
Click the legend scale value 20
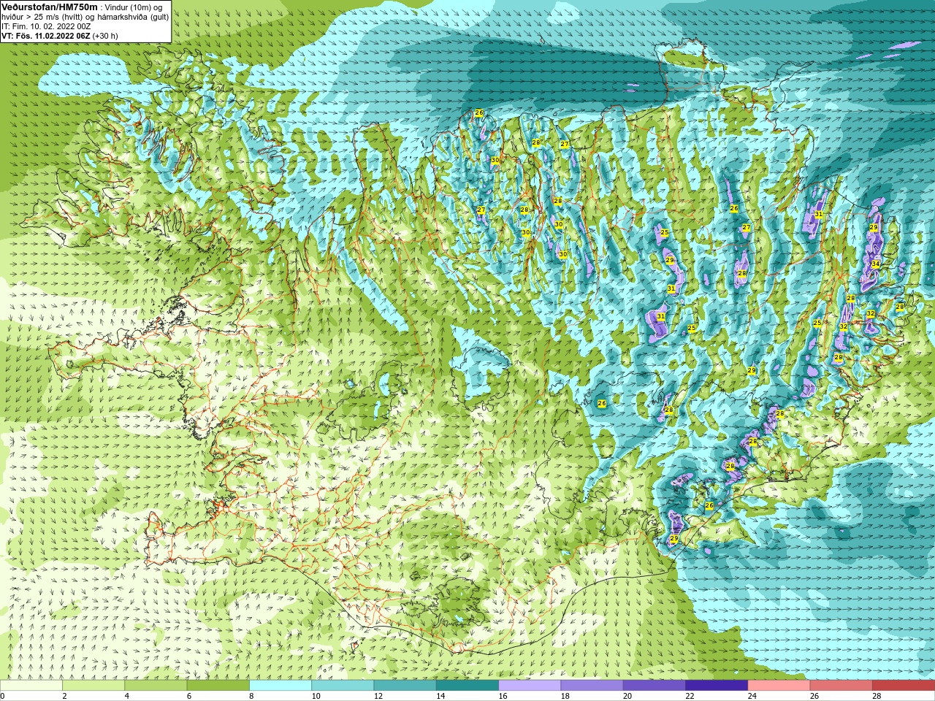[627, 696]
